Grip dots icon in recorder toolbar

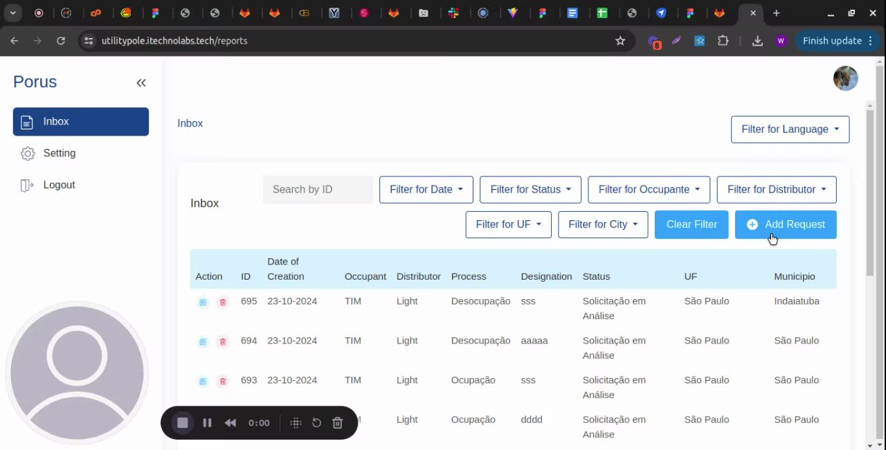(296, 423)
